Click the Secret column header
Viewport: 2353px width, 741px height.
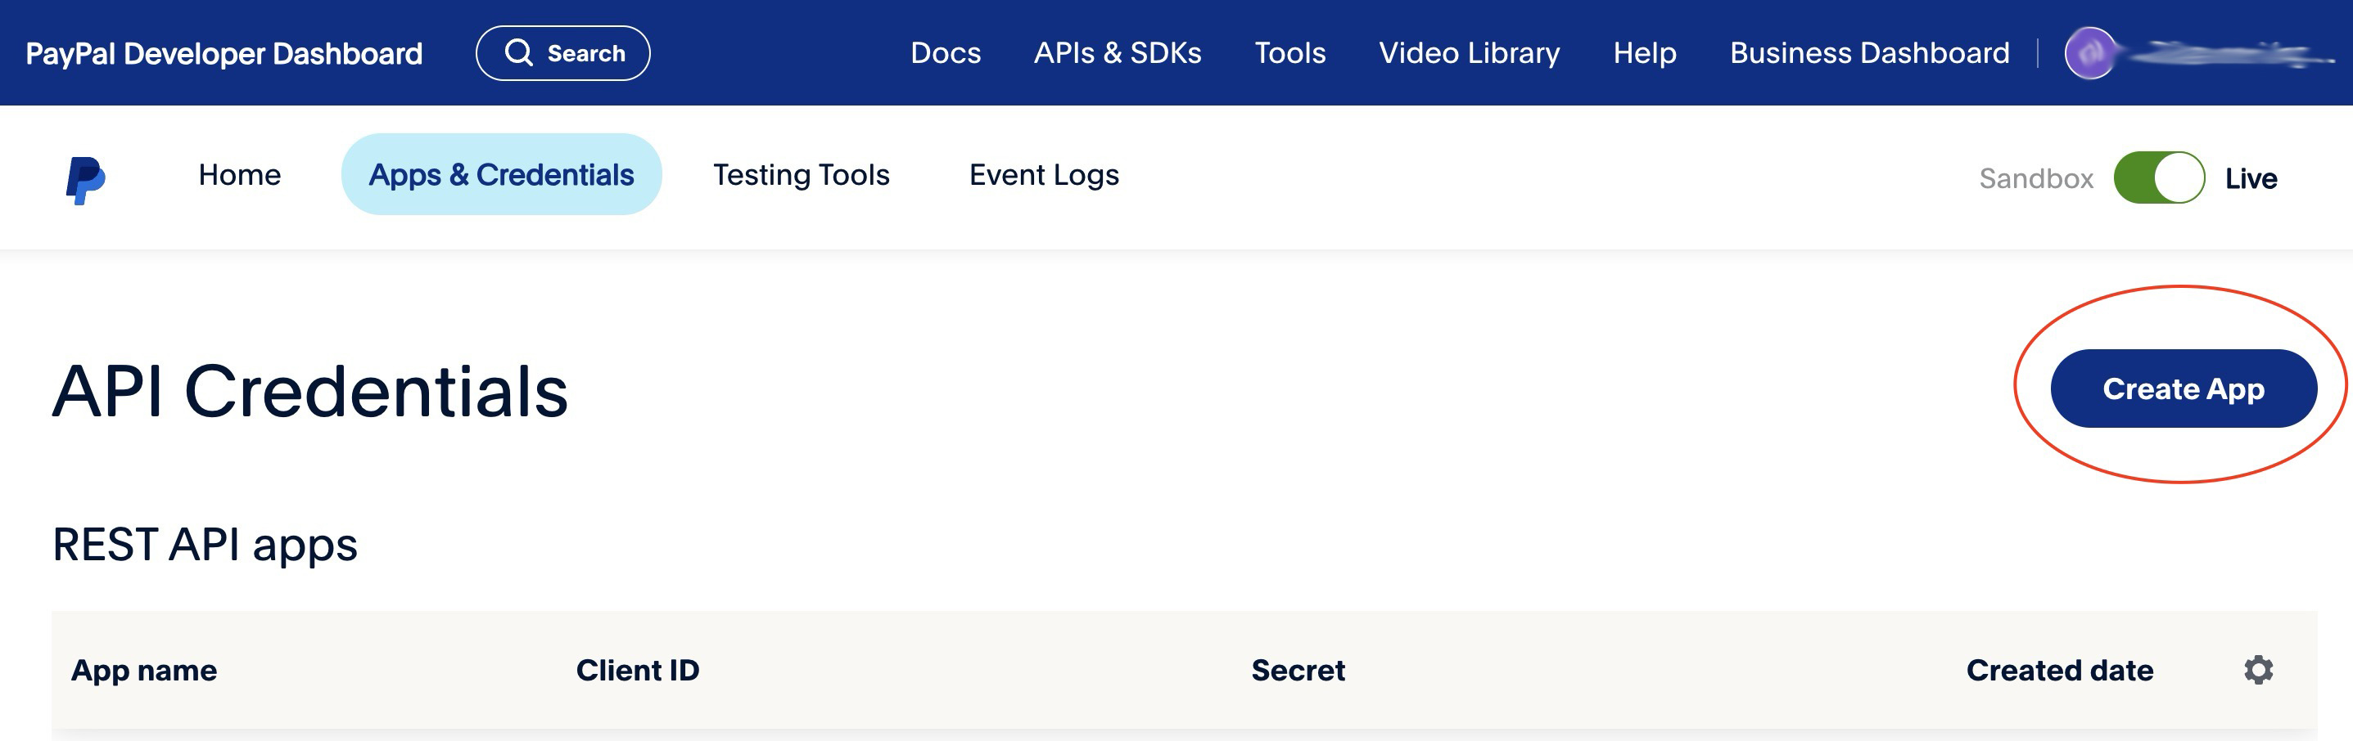pos(1298,671)
